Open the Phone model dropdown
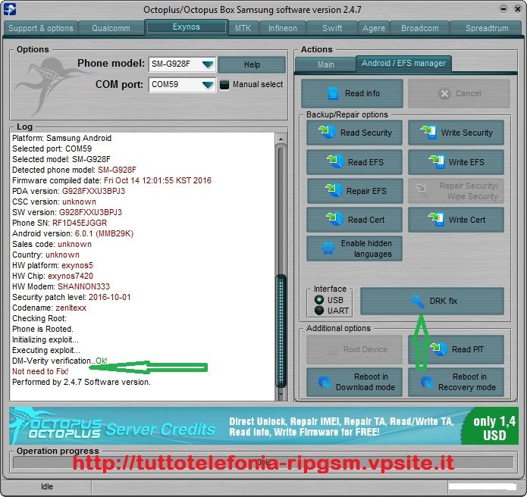This screenshot has width=527, height=497. click(208, 64)
